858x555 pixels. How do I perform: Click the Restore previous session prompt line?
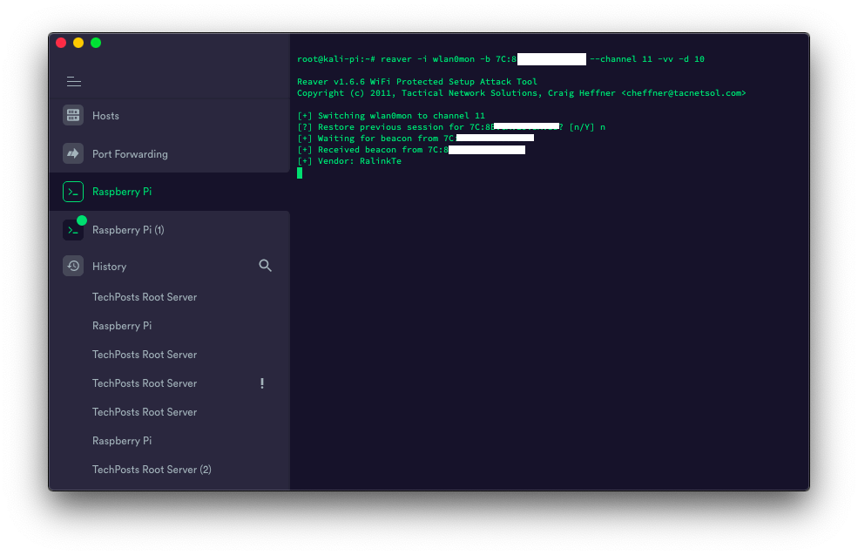pos(451,127)
